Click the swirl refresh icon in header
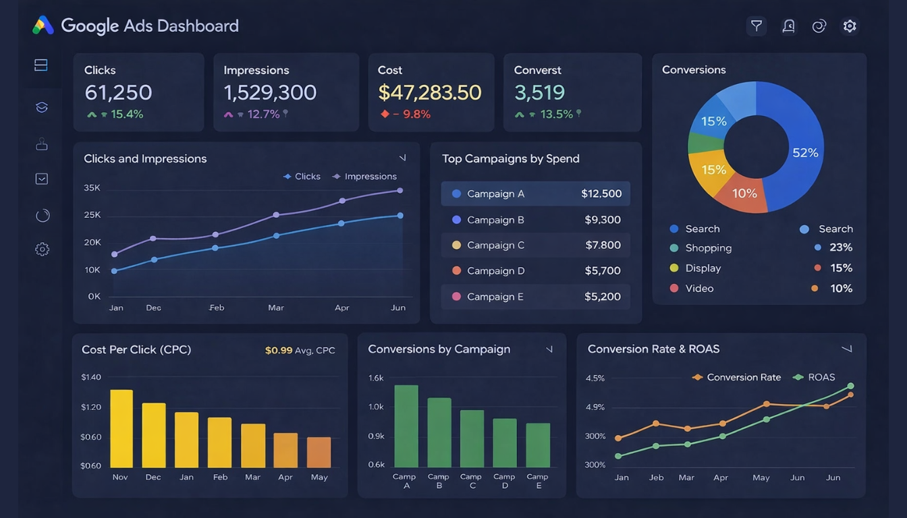This screenshot has width=907, height=518. 819,26
